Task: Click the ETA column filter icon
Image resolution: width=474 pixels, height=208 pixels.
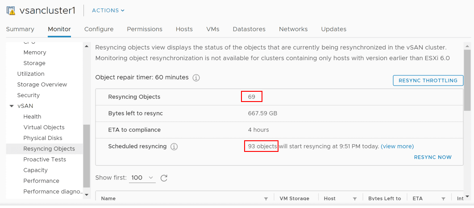Action: point(443,199)
